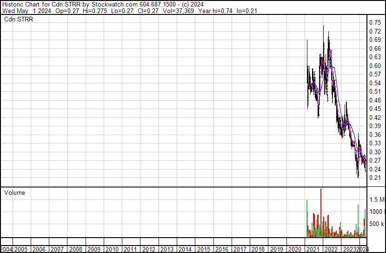This screenshot has width=386, height=253.
Task: Click the 2019 year label
Action: 276,249
